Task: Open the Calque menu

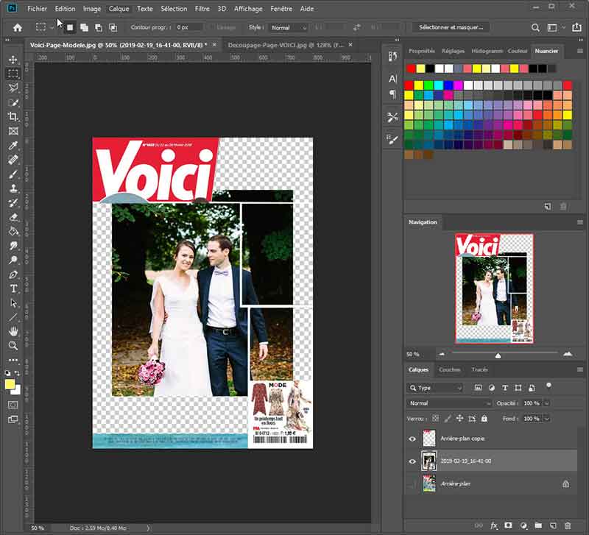Action: click(x=119, y=9)
